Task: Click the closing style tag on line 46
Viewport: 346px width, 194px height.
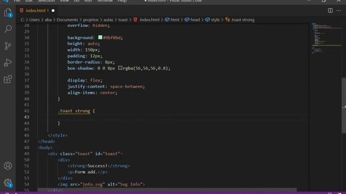Action: [x=58, y=135]
